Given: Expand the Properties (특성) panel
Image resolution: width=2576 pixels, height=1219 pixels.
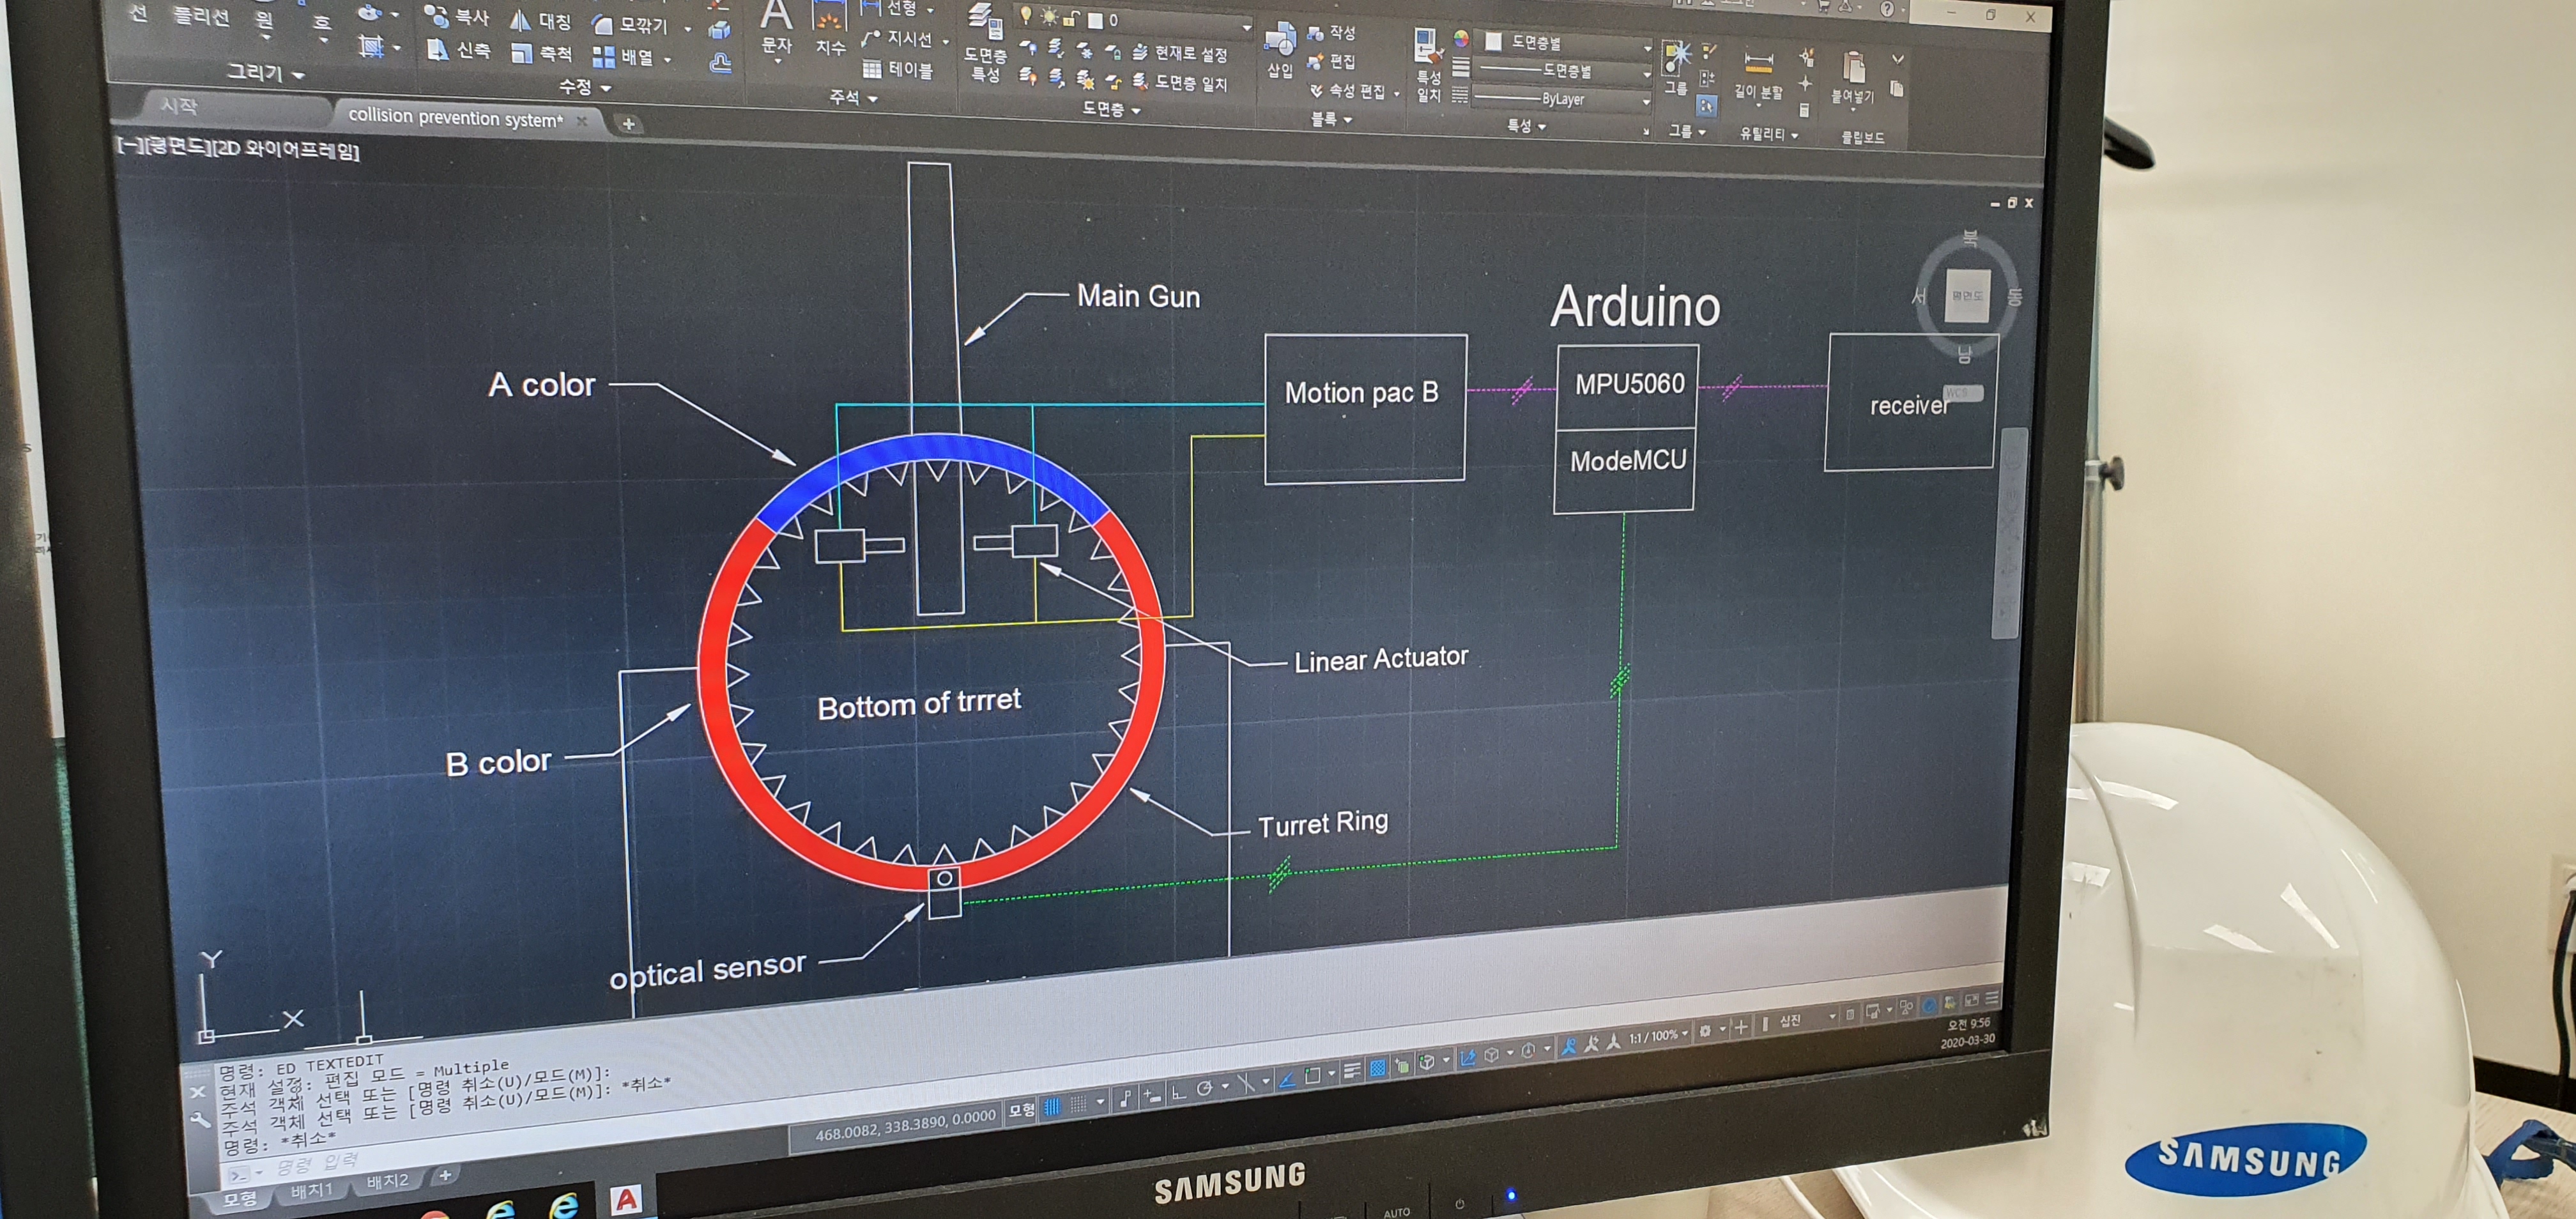Looking at the screenshot, I should point(1527,125).
